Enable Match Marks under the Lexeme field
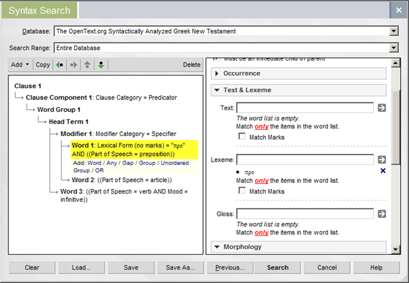This screenshot has height=283, width=409. coord(242,191)
